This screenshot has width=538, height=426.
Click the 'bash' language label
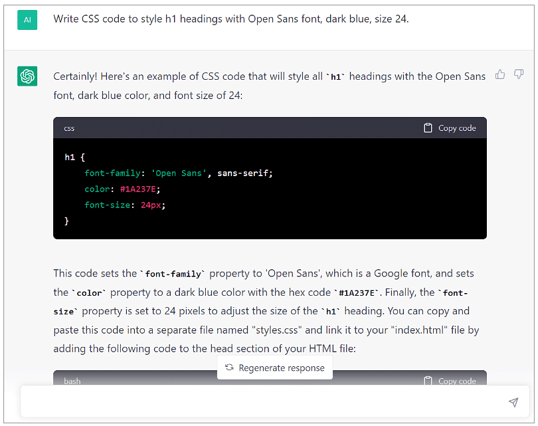72,381
